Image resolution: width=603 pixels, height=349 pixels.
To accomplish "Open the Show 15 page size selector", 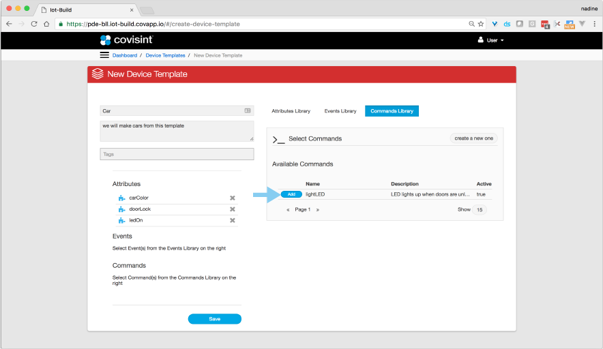I will coord(480,210).
